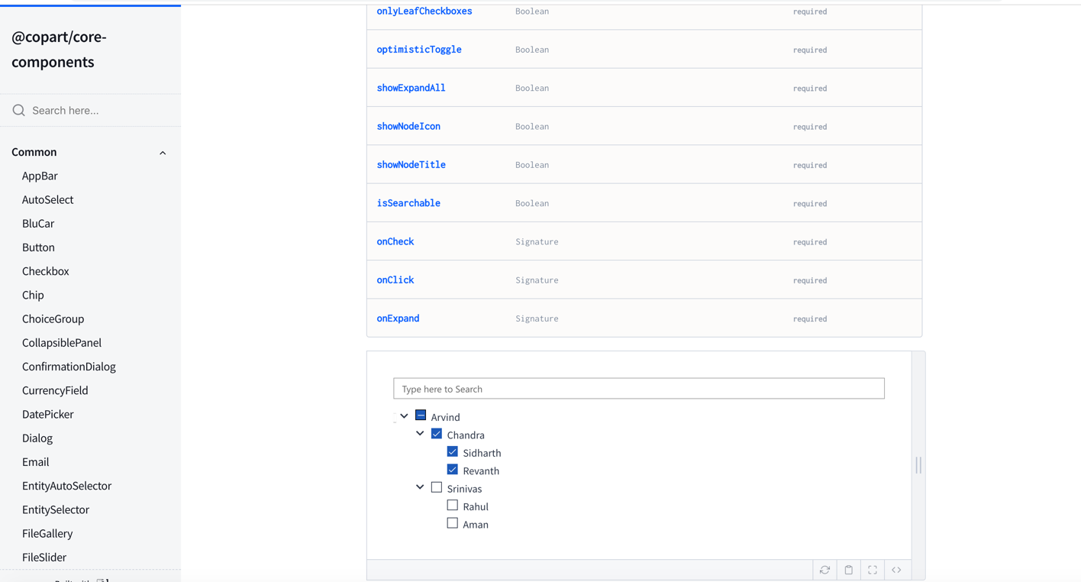
Task: Click the fullscreen icon in the playground toolbar
Action: tap(873, 570)
